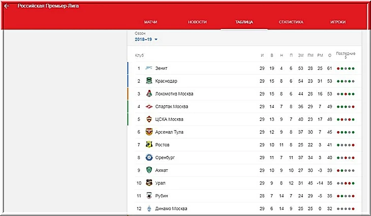Click the Краснодар club crest
The height and width of the screenshot is (216, 371).
click(149, 81)
